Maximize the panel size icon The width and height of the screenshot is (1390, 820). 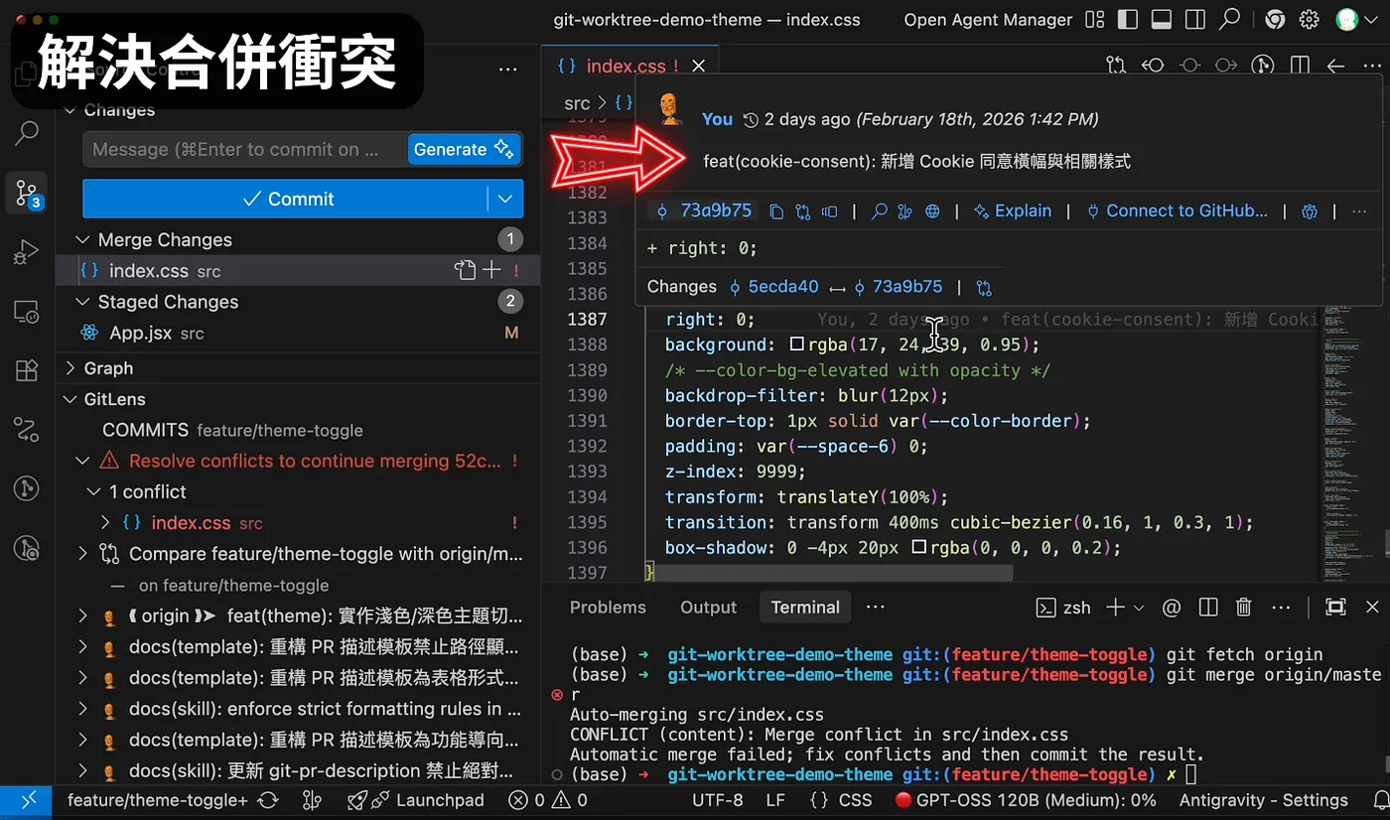click(1335, 608)
